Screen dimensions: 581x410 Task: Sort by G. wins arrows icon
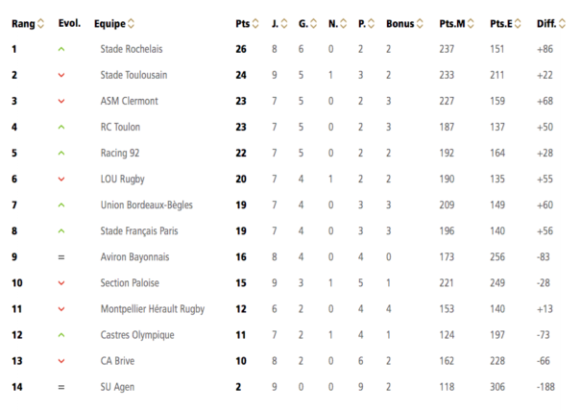tap(313, 24)
